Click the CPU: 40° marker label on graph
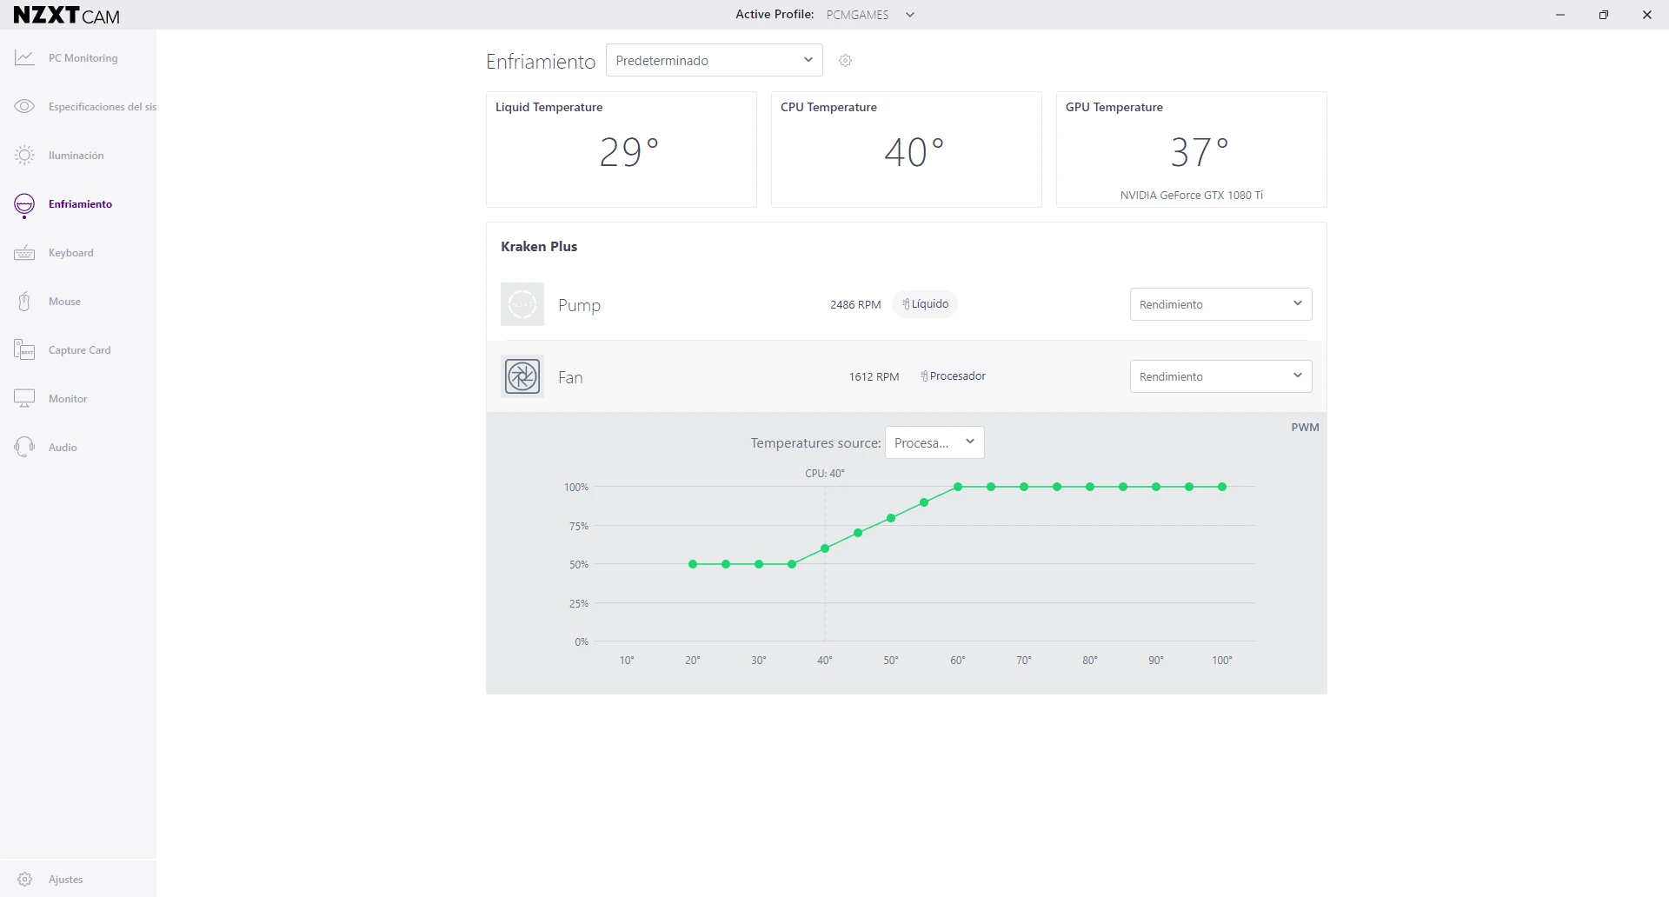The width and height of the screenshot is (1669, 897). (x=825, y=474)
